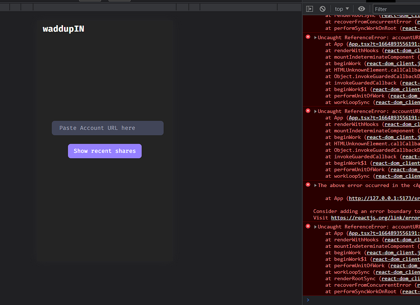Clear the console with the ban icon
Screen dimensions: 420x305
click(323, 9)
